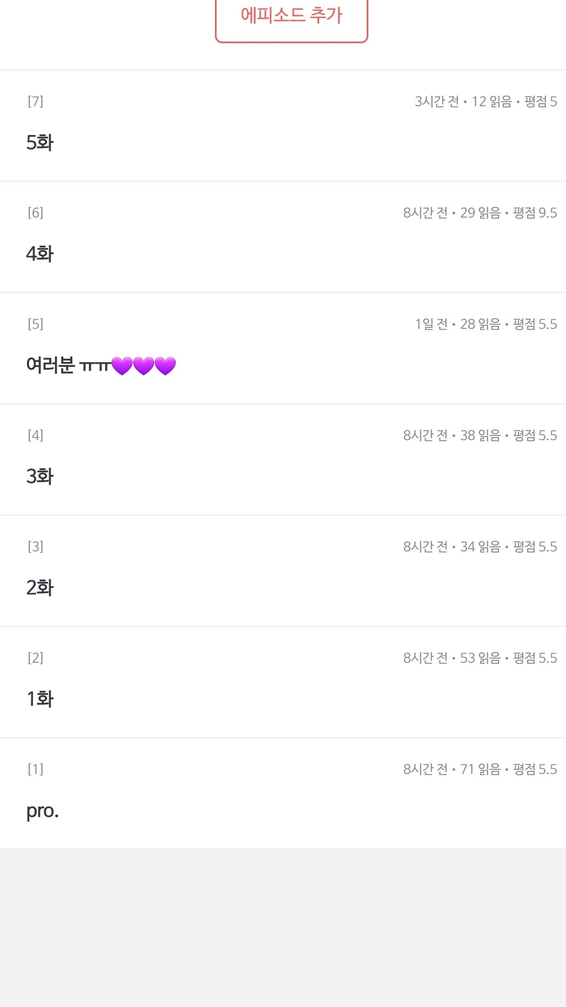Click the 3시간 전 · 12 읽음 info
This screenshot has width=566, height=1007.
pyautogui.click(x=463, y=102)
